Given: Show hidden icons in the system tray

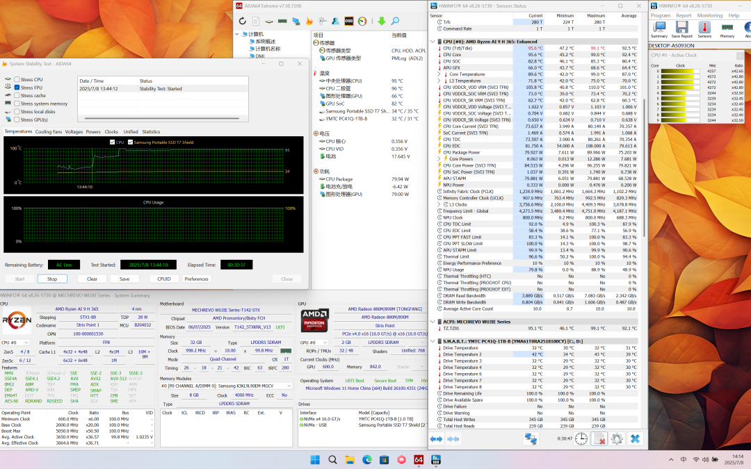Looking at the screenshot, I should click(670, 460).
